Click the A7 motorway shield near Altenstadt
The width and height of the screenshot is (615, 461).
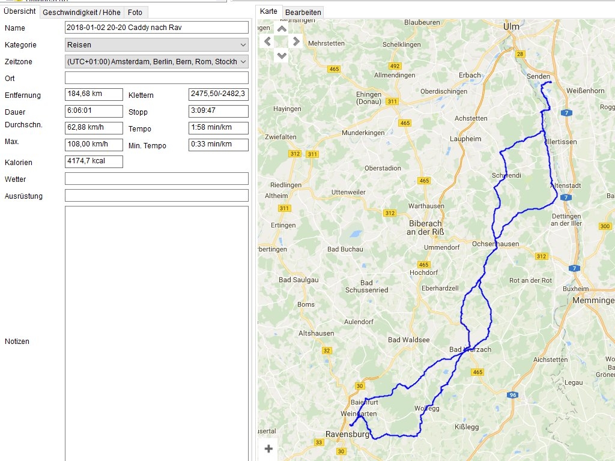[x=565, y=197]
